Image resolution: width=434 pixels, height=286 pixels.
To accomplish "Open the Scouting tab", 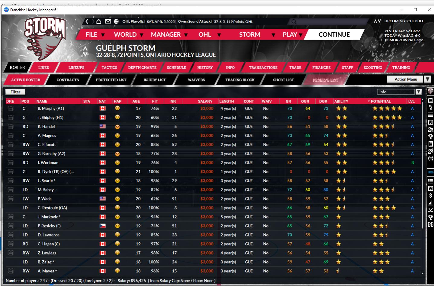I will coord(373,68).
